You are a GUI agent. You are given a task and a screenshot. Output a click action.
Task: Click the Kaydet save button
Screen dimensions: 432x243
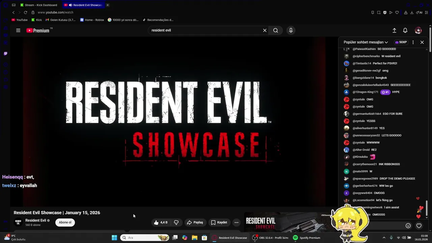point(219,222)
